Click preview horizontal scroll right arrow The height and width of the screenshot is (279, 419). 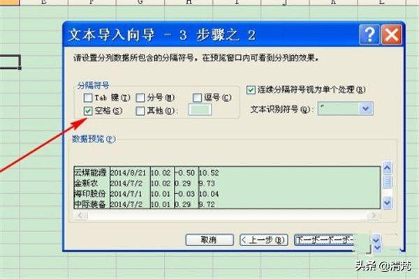(x=373, y=215)
